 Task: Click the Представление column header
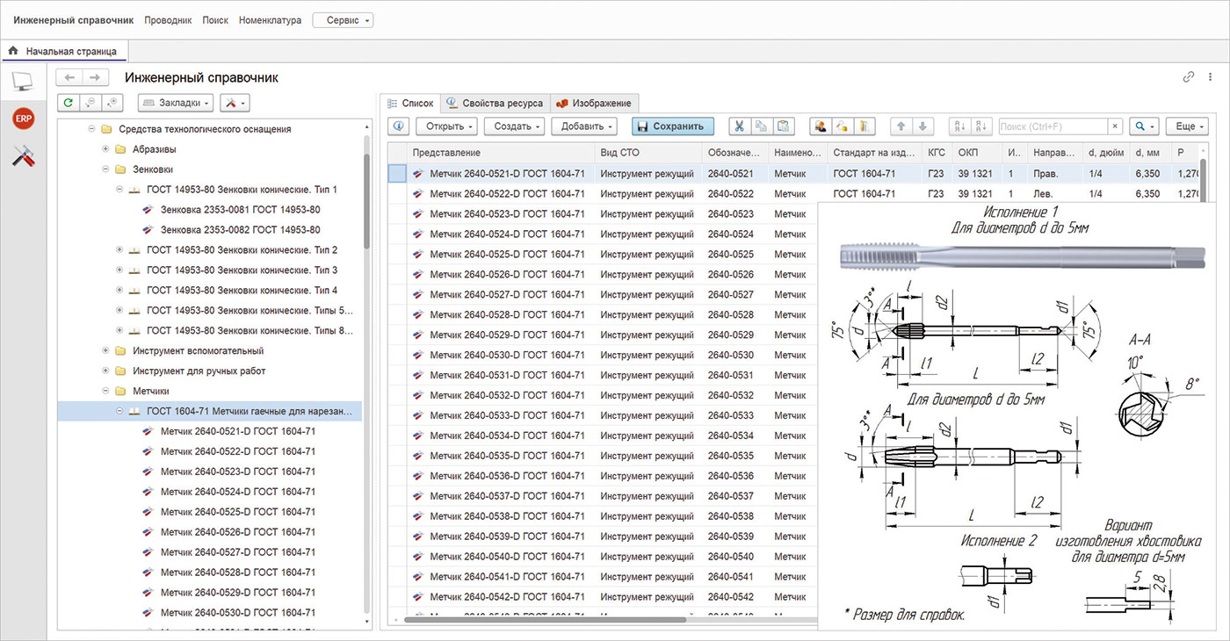click(x=500, y=153)
